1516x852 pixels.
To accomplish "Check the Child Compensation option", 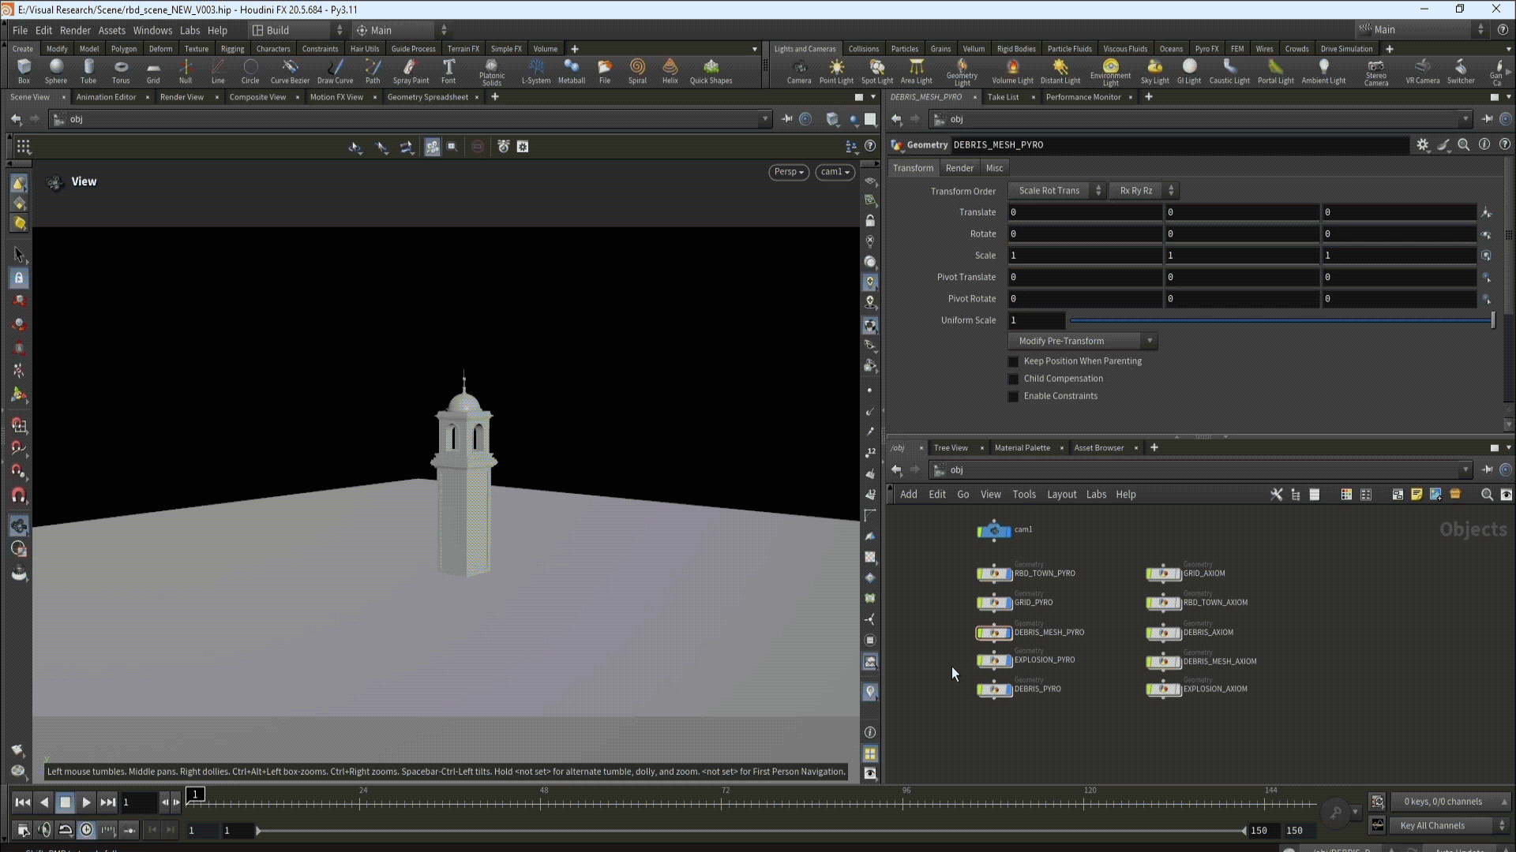I will click(1014, 379).
